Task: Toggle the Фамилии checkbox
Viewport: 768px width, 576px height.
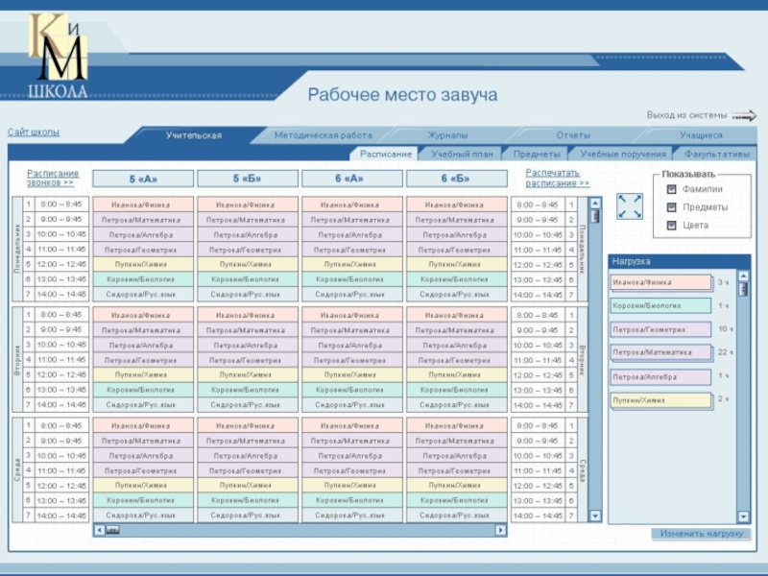Action: [x=672, y=190]
